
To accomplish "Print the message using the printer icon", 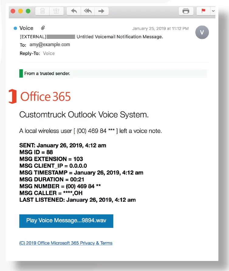I will pos(186,11).
